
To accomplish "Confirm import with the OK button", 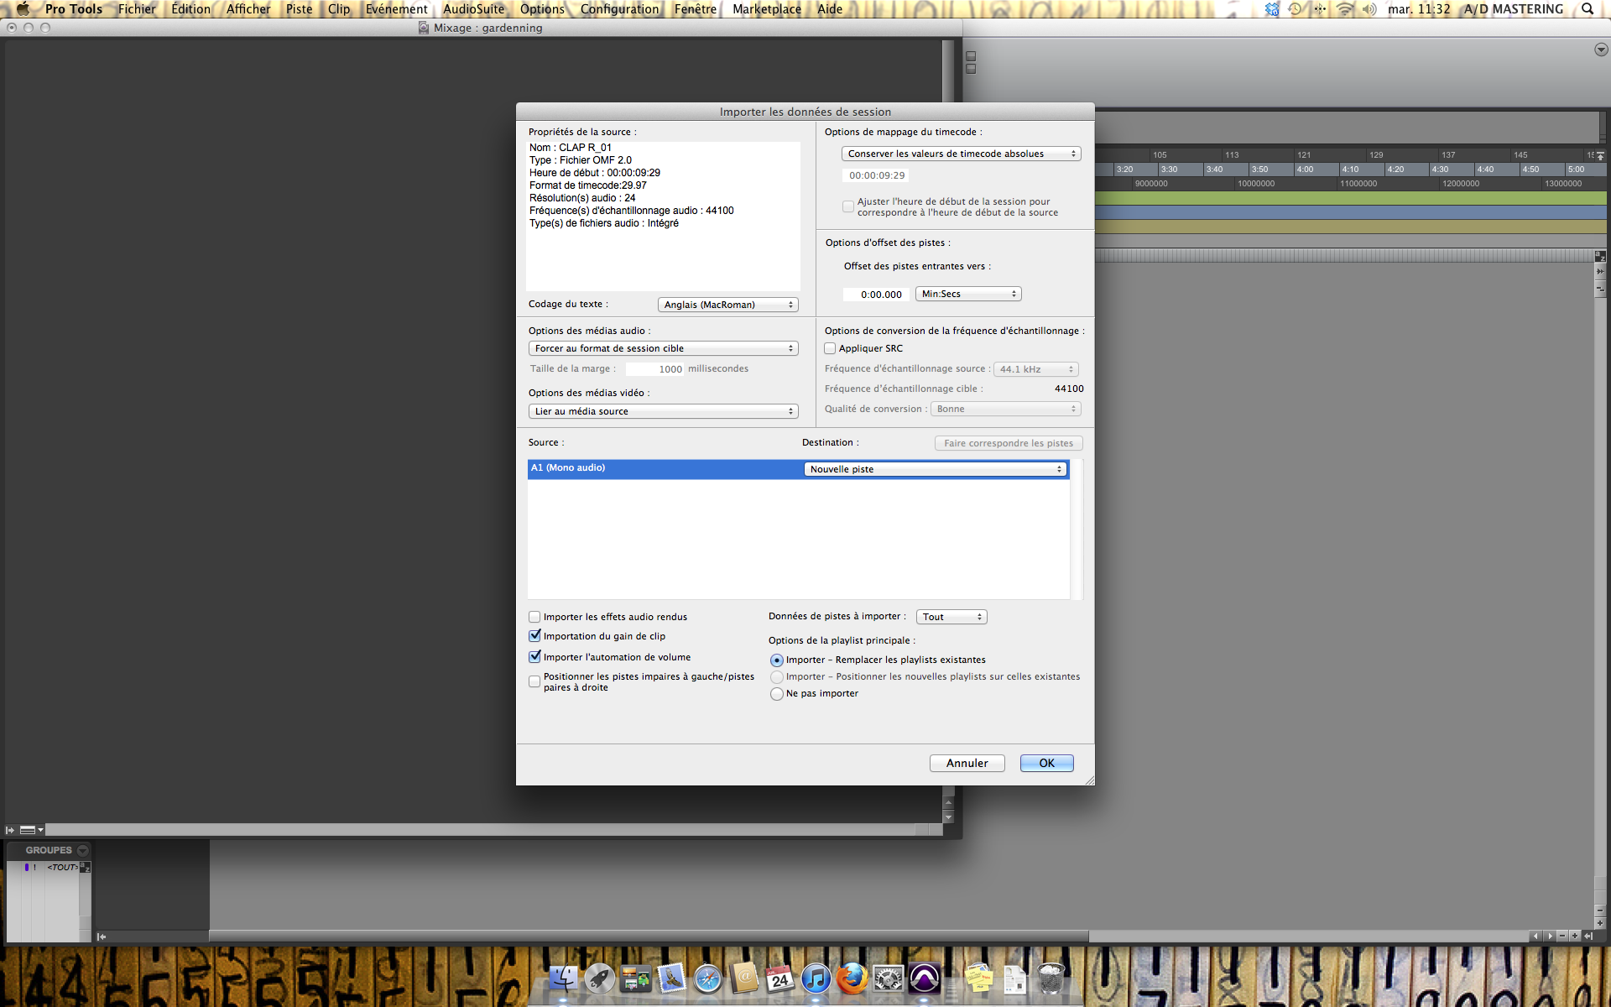I will (1046, 763).
